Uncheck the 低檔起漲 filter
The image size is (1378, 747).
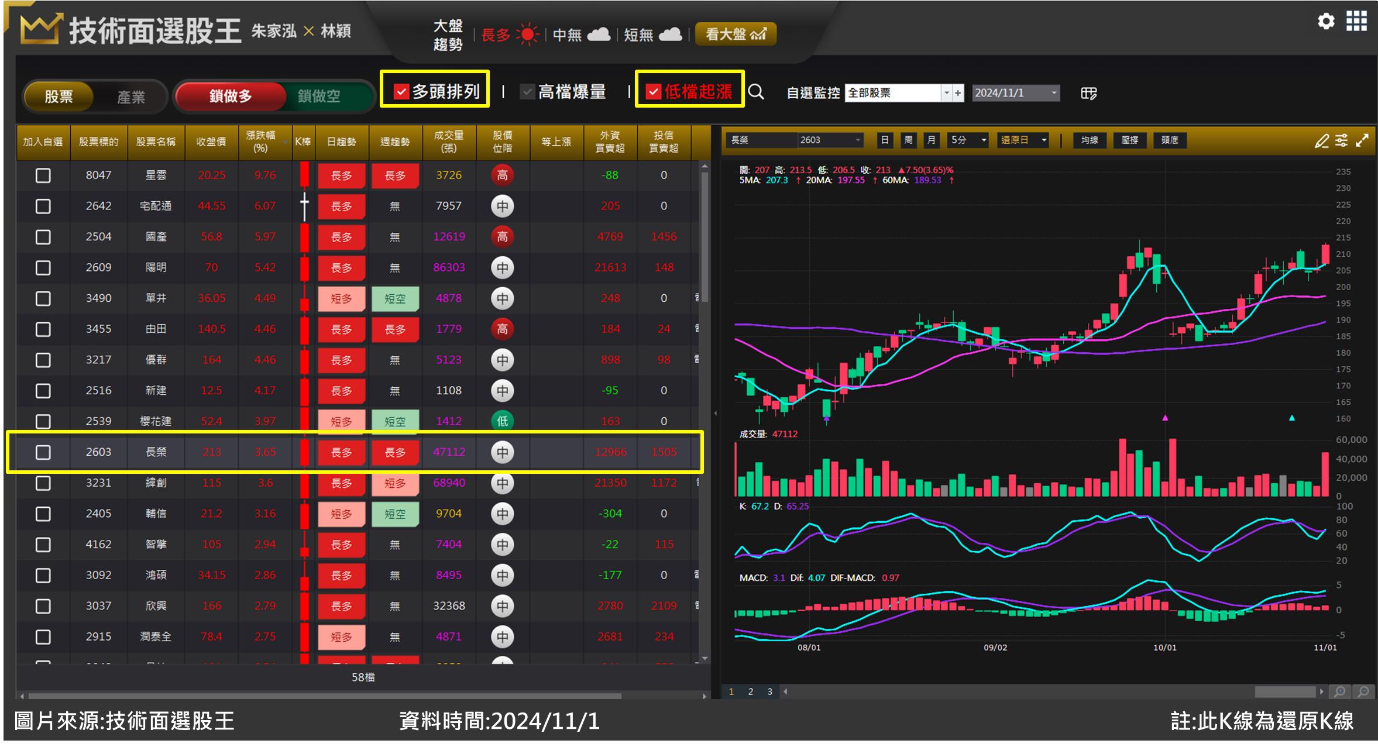pyautogui.click(x=654, y=91)
